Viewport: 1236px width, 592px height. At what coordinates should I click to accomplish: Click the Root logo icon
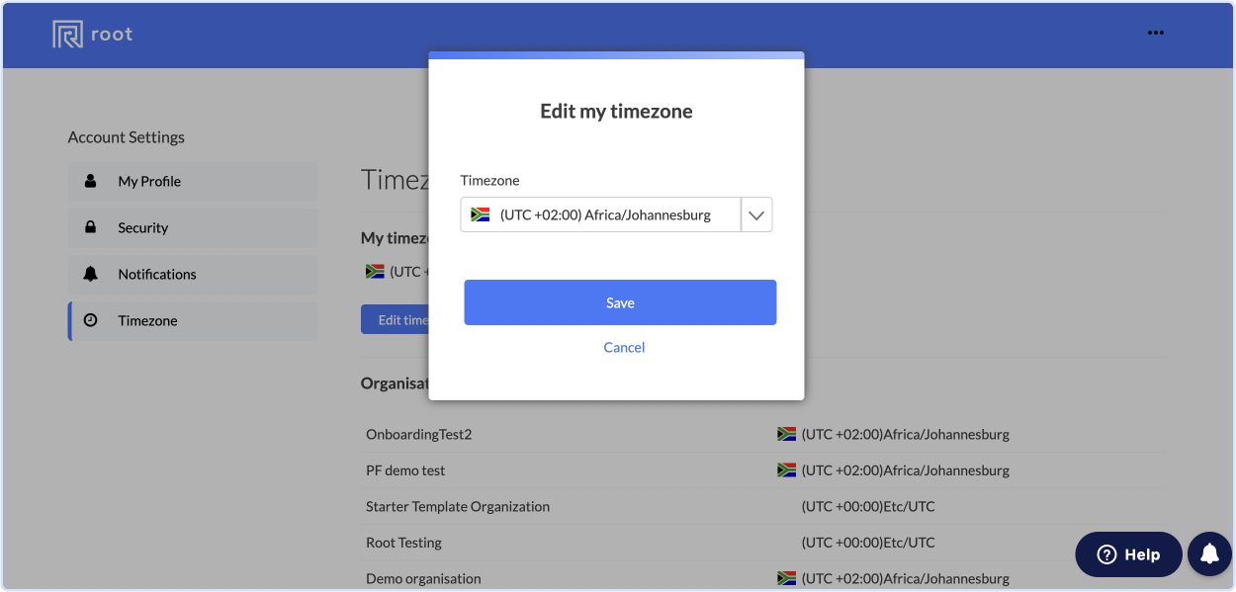point(67,35)
